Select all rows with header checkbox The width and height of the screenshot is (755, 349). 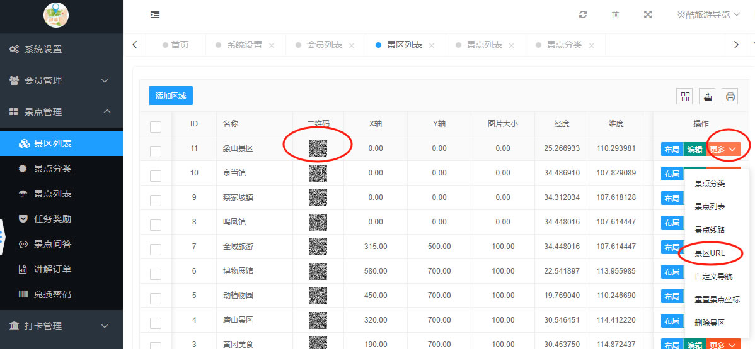click(156, 126)
